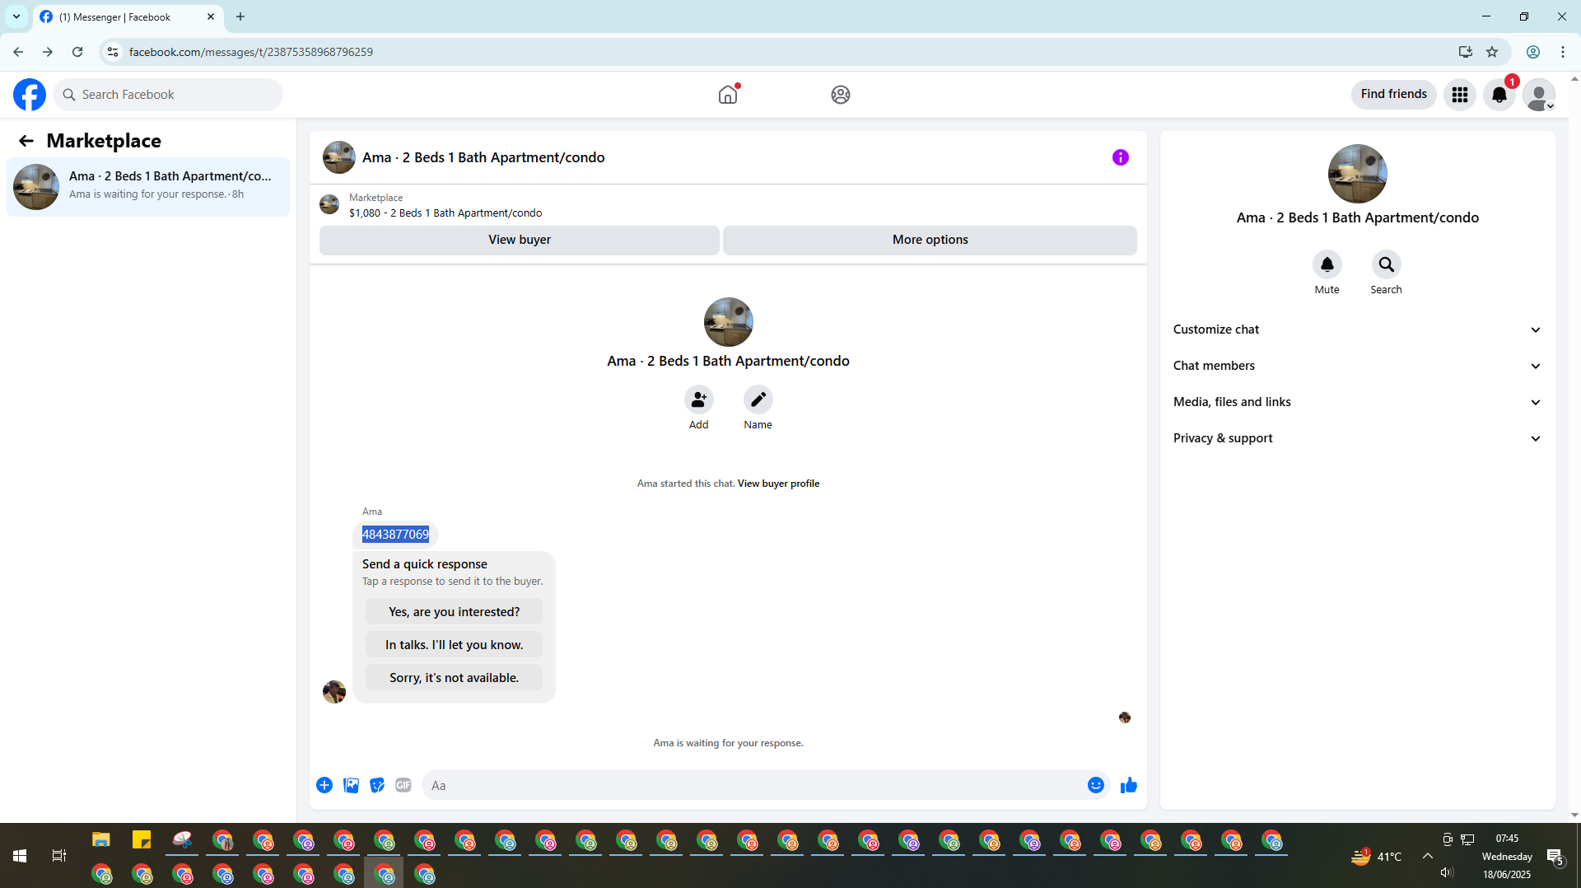Expand Privacy & support section
The image size is (1581, 888).
pyautogui.click(x=1357, y=438)
